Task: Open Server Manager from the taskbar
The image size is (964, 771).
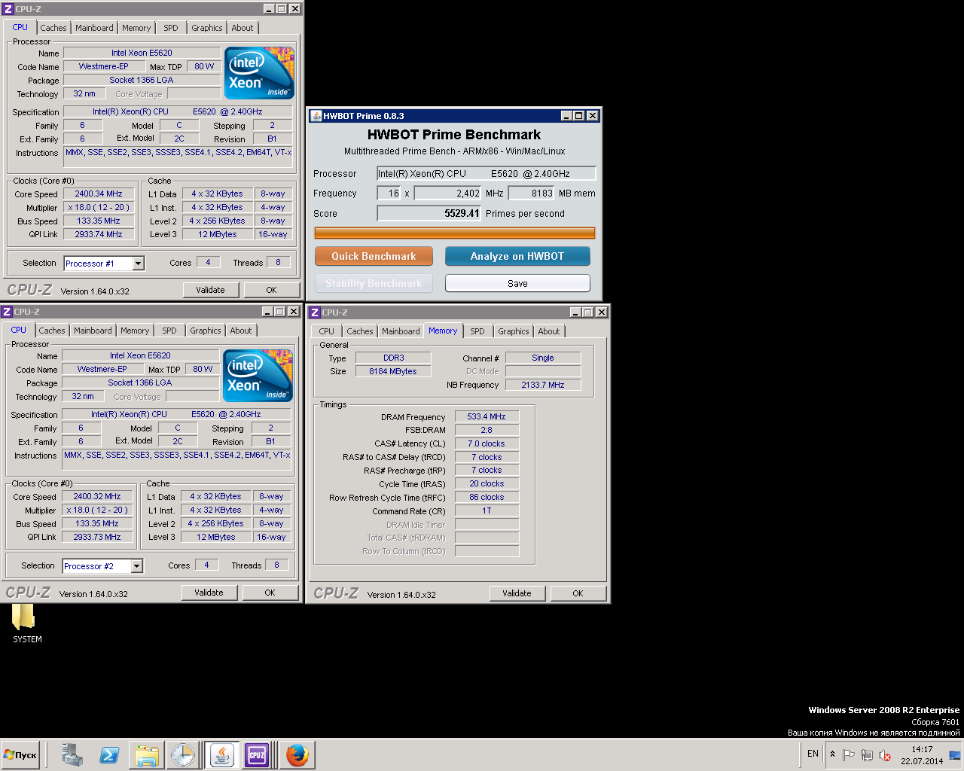Action: coord(72,754)
